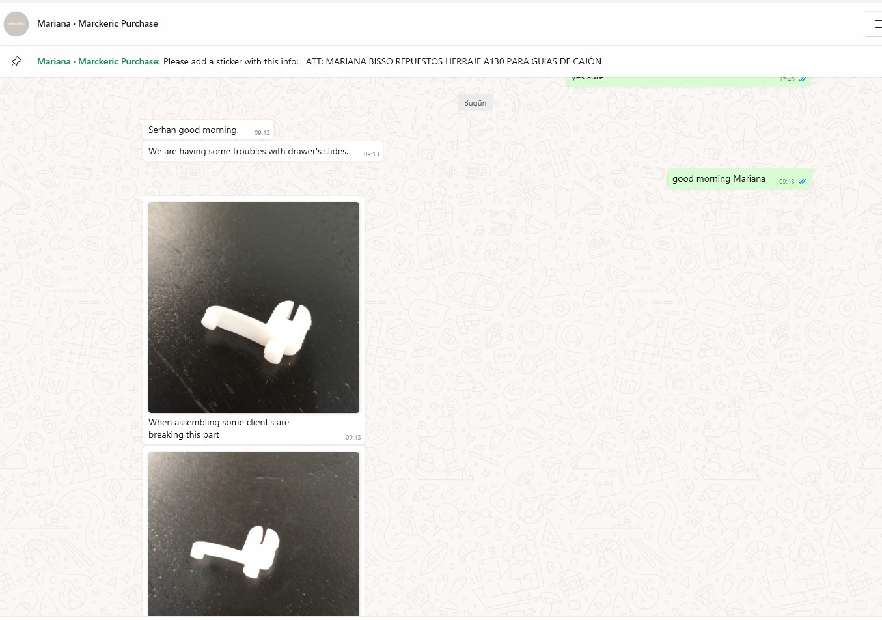Select the 'Serhan good morning.' message bubble
This screenshot has height=620, width=882.
(x=208, y=130)
